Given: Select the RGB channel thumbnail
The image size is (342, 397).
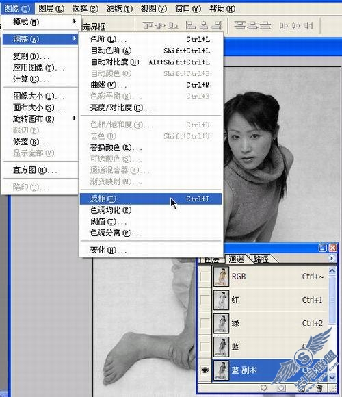Looking at the screenshot, I should [222, 277].
